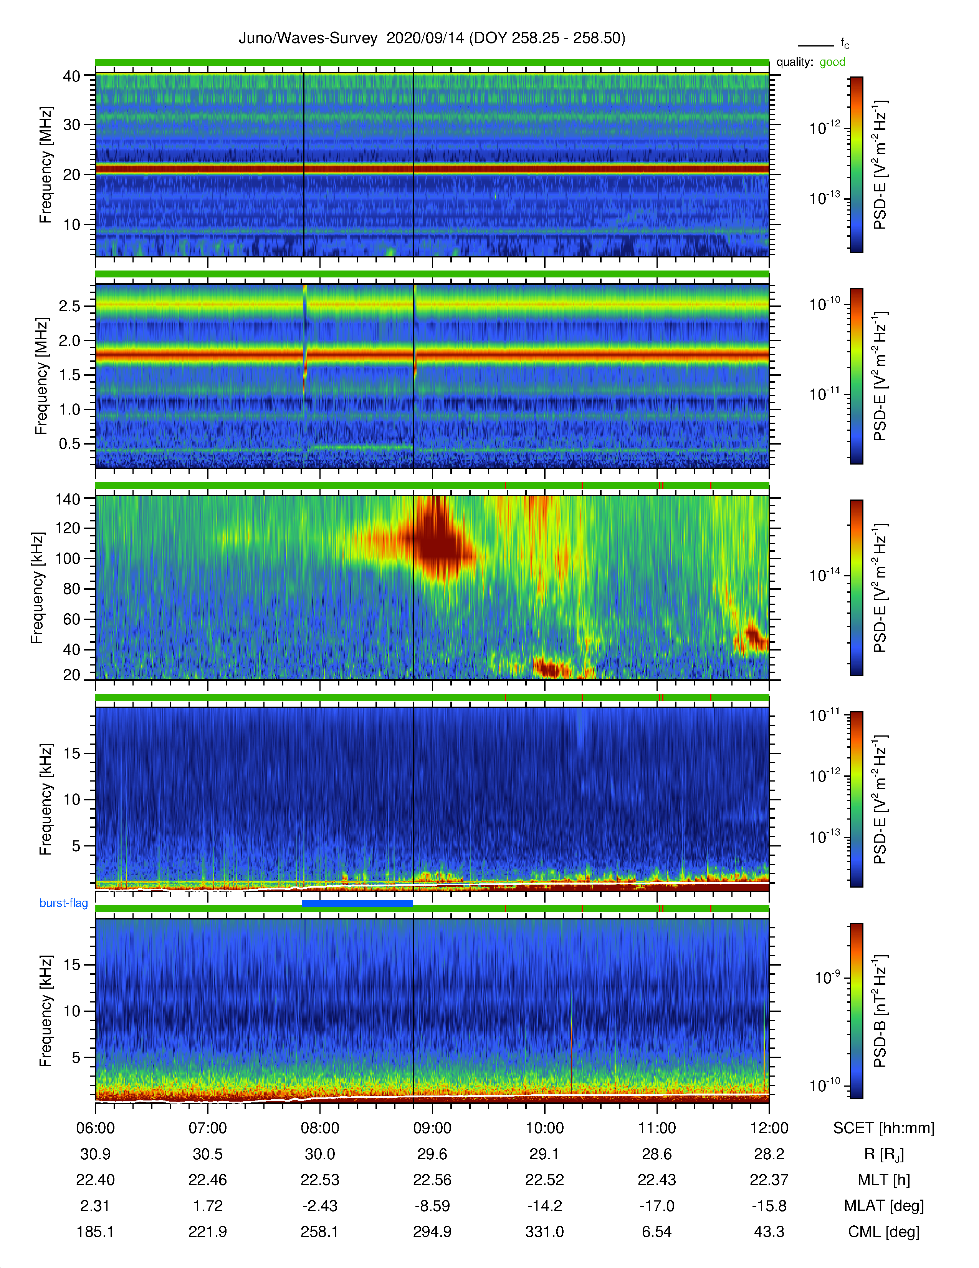Click the R value 29.6 at 09:00

pyautogui.click(x=432, y=1153)
